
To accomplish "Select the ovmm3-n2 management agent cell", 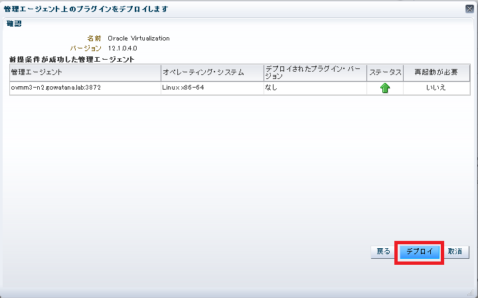I will [x=86, y=88].
